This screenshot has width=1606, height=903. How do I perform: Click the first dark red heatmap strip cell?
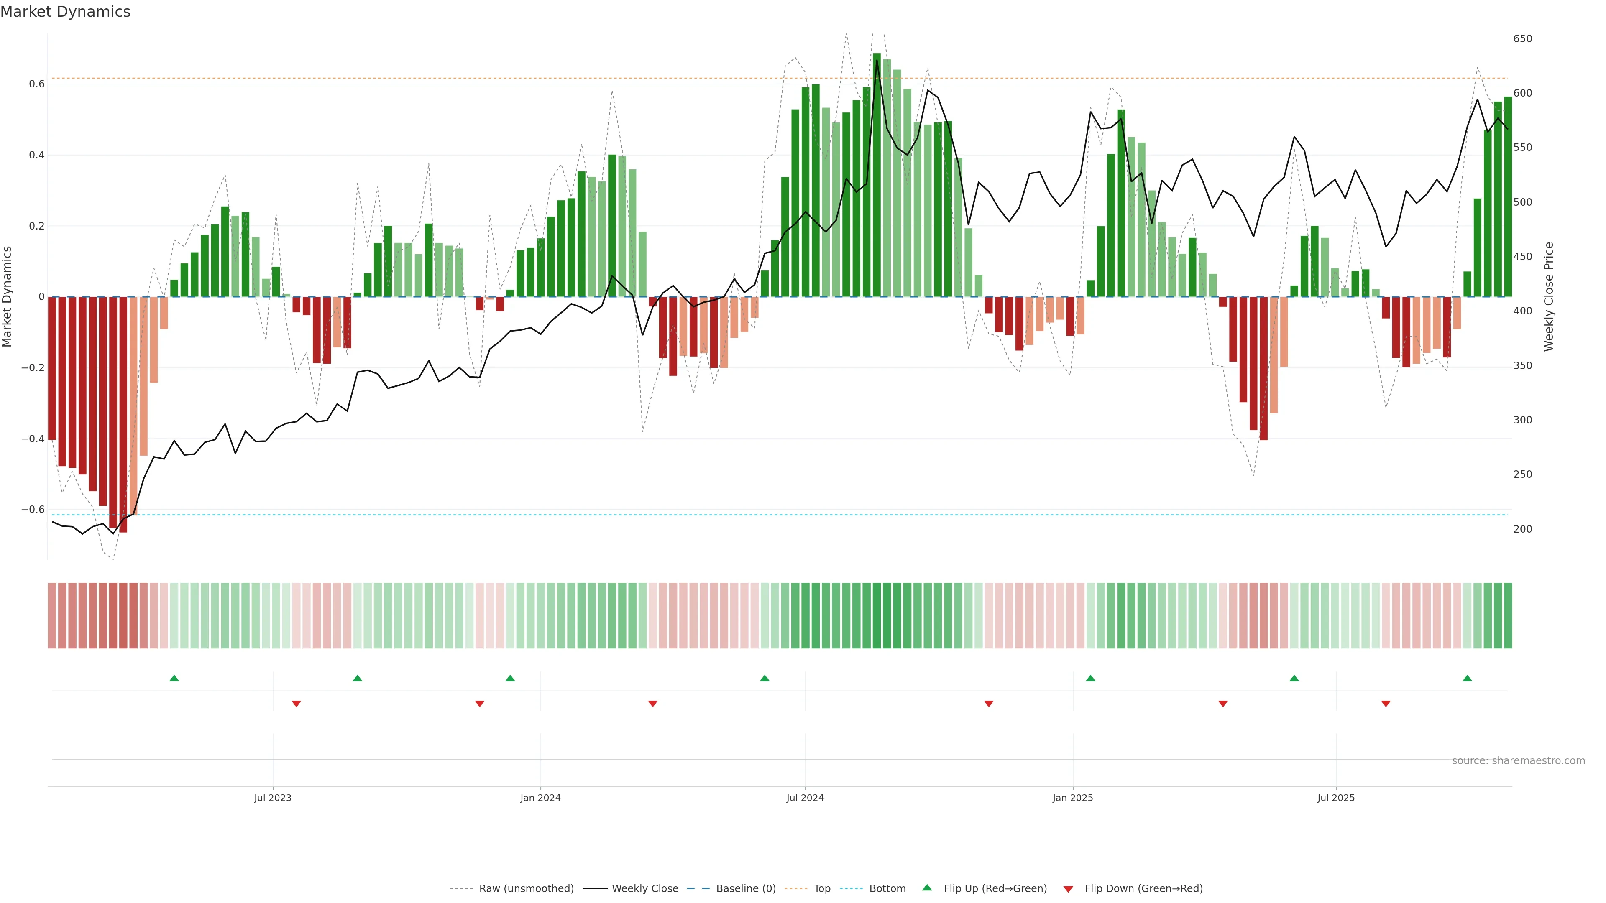[x=52, y=615]
